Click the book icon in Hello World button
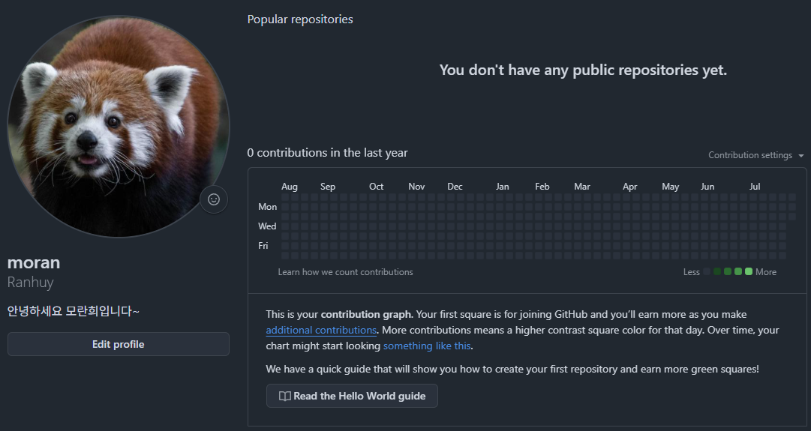This screenshot has width=811, height=431. [x=285, y=397]
